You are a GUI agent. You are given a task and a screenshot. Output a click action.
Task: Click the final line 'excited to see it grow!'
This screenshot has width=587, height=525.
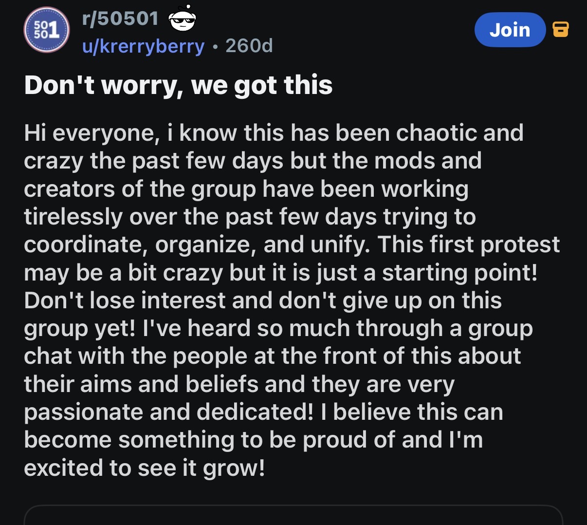(145, 469)
